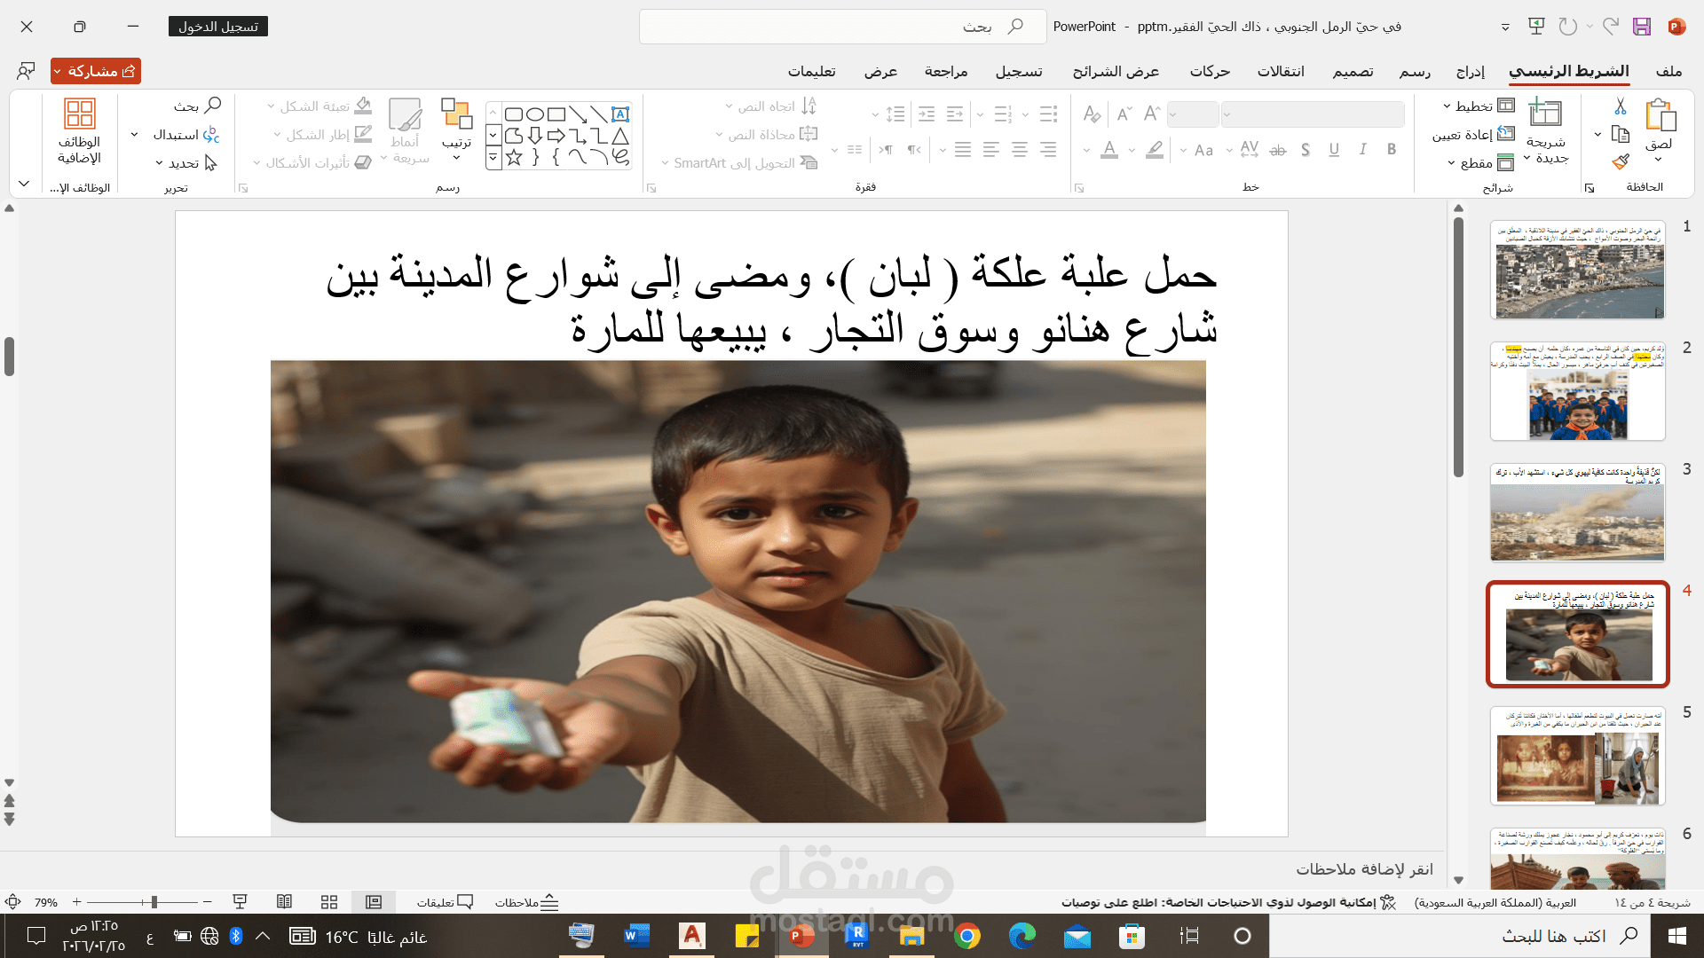
Task: Open the Arrange (ترتيب) tool
Action: (456, 115)
